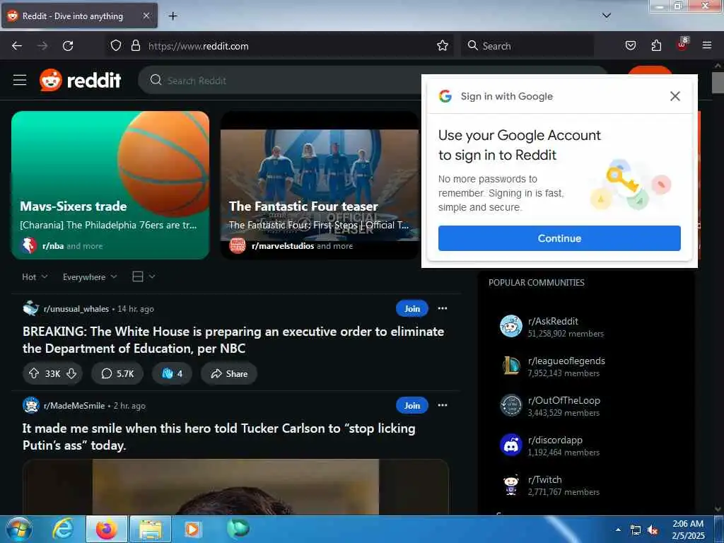This screenshot has height=543, width=724.
Task: Open options menu for r/MadeMeSmile post
Action: pos(443,405)
